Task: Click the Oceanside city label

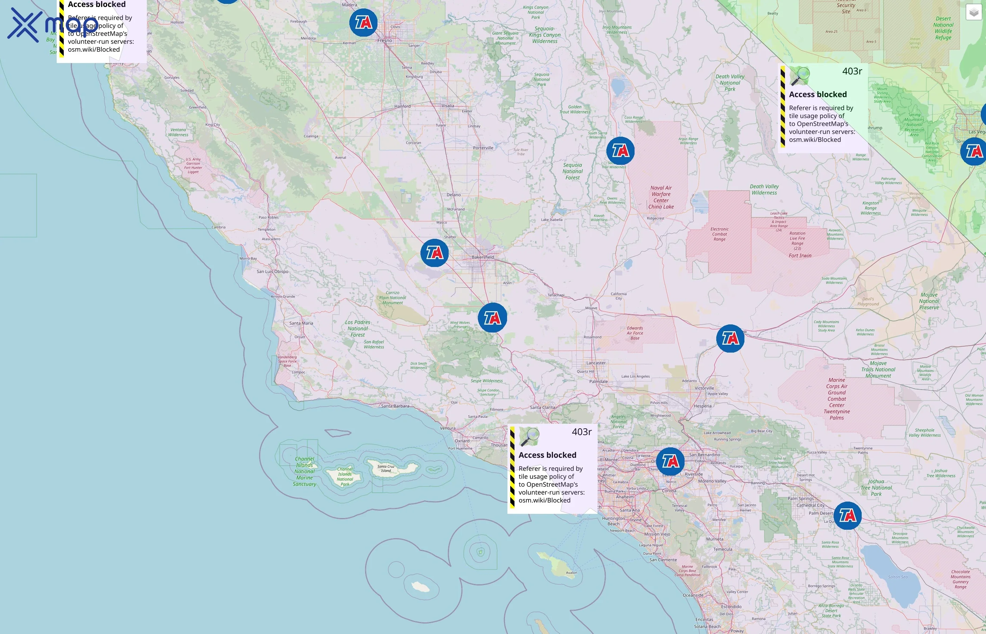Action: (x=693, y=595)
